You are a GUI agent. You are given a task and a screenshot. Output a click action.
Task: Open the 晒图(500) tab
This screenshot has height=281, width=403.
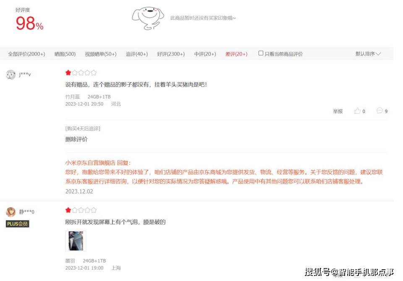pos(65,54)
